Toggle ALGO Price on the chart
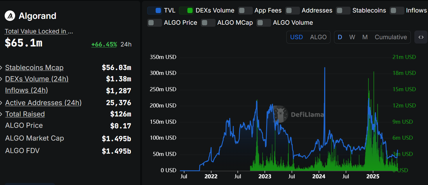Viewport: 428px width, 185px height. click(154, 23)
